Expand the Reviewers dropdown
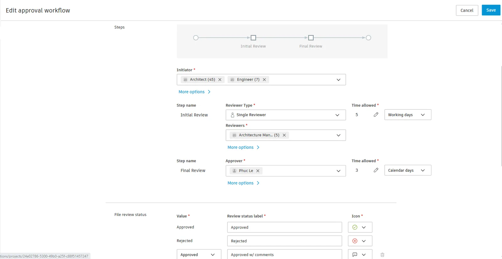The height and width of the screenshot is (259, 502). point(339,135)
